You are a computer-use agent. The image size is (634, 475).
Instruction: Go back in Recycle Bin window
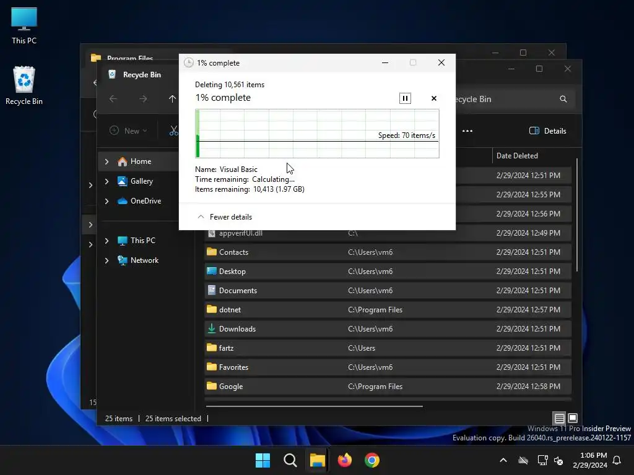point(113,98)
